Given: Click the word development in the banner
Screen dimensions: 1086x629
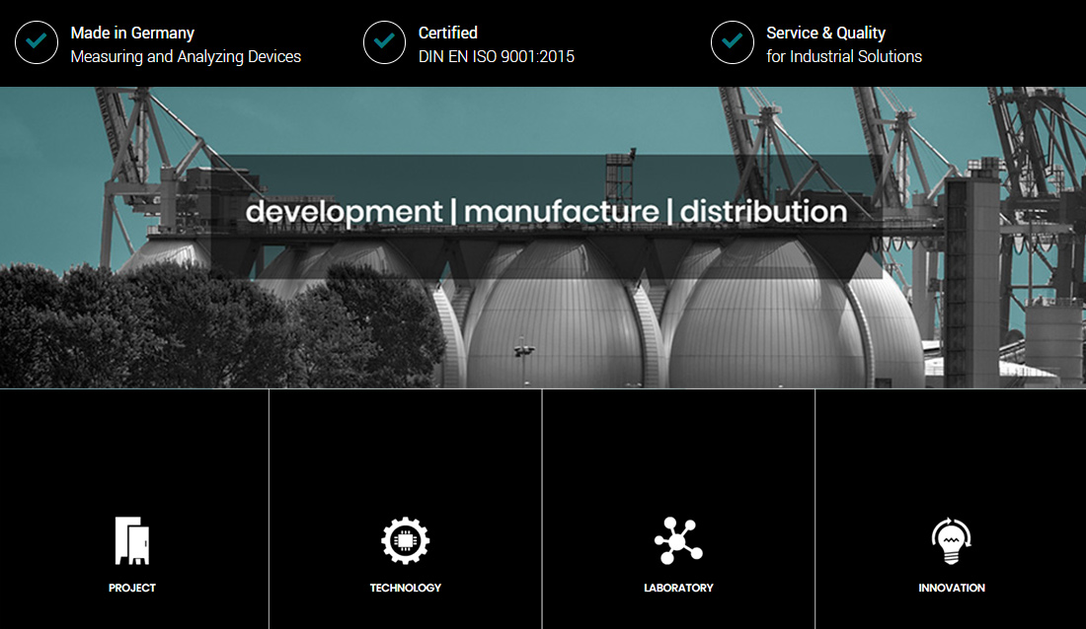Looking at the screenshot, I should pos(344,212).
